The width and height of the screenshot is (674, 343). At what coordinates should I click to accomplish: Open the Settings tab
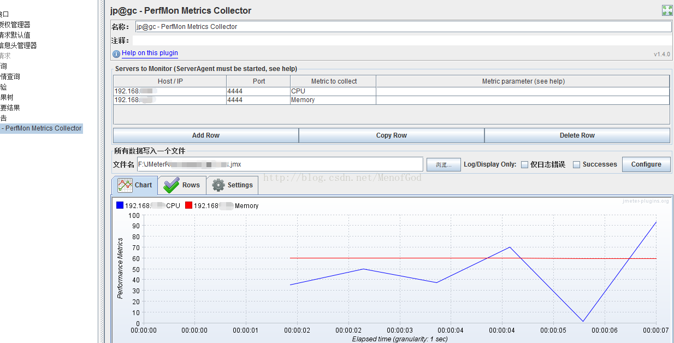pyautogui.click(x=233, y=185)
